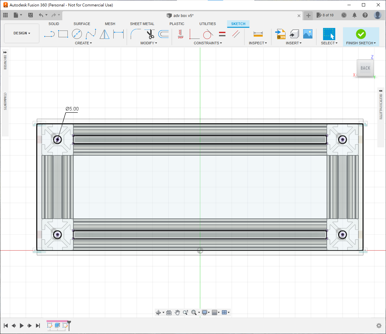Select the 2-Point Rectangle tool
Viewport: 386px width, 334px height.
coord(63,34)
